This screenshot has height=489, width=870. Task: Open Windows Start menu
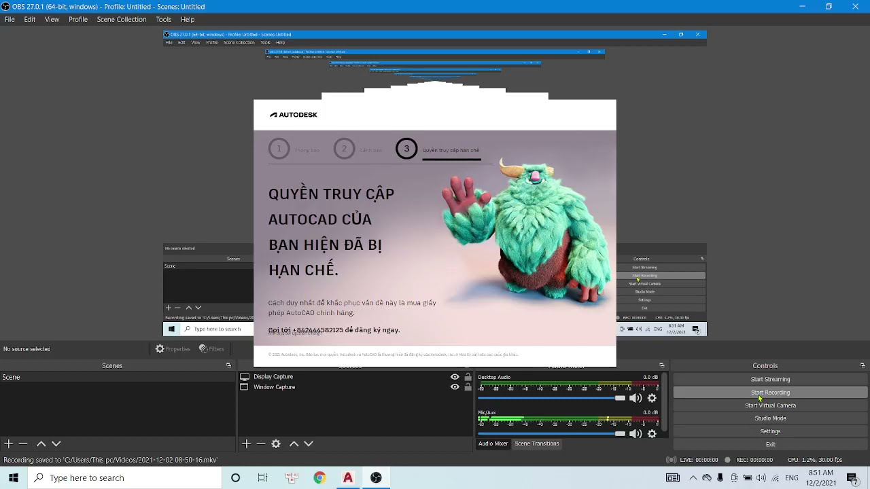point(14,477)
